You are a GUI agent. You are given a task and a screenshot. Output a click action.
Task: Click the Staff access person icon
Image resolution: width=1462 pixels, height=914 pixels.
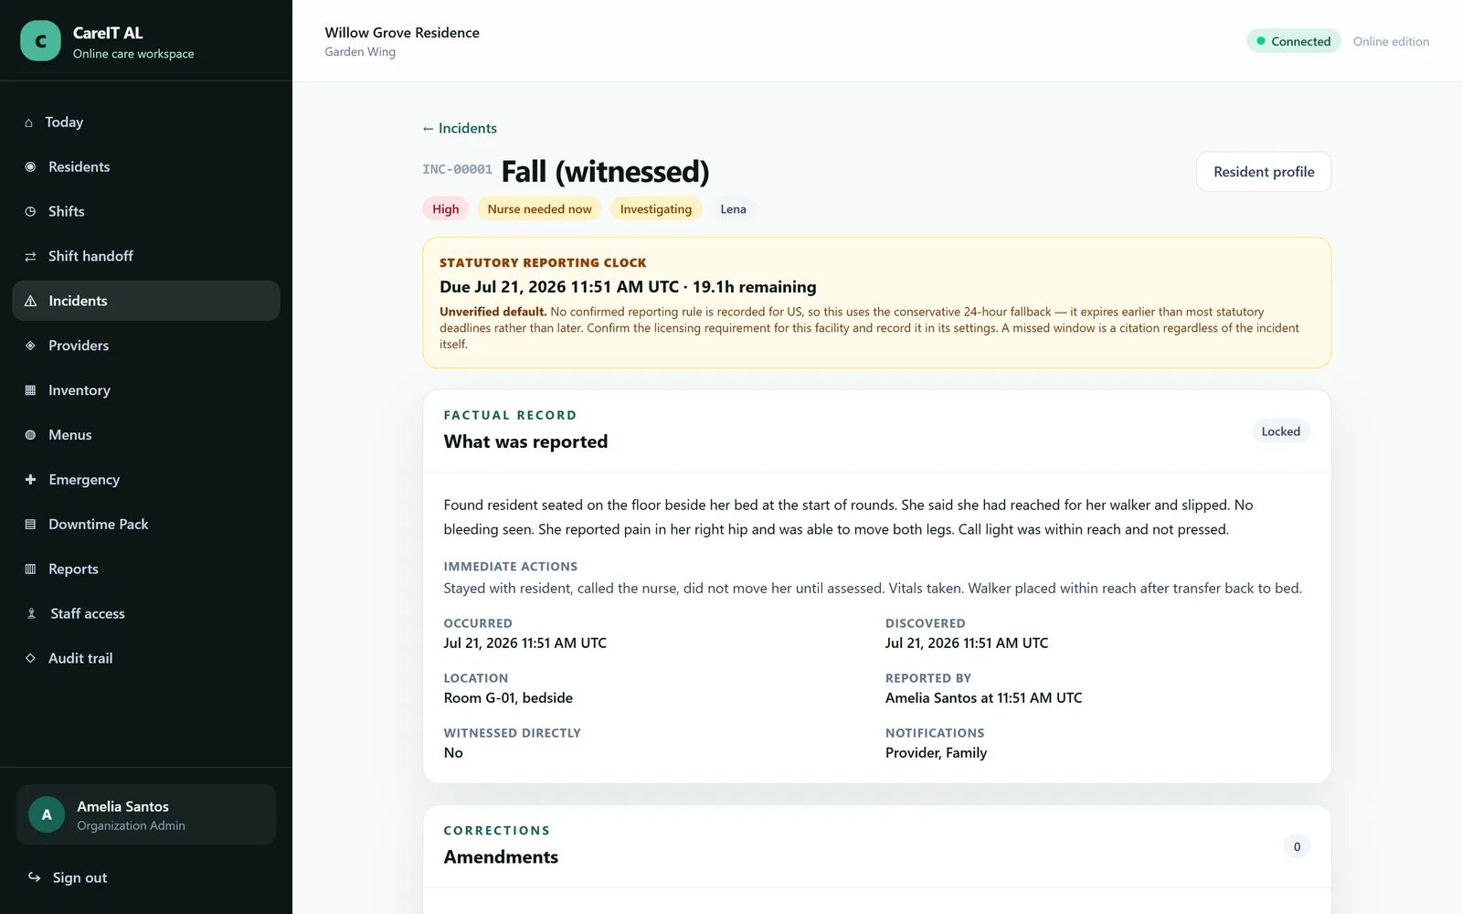31,614
